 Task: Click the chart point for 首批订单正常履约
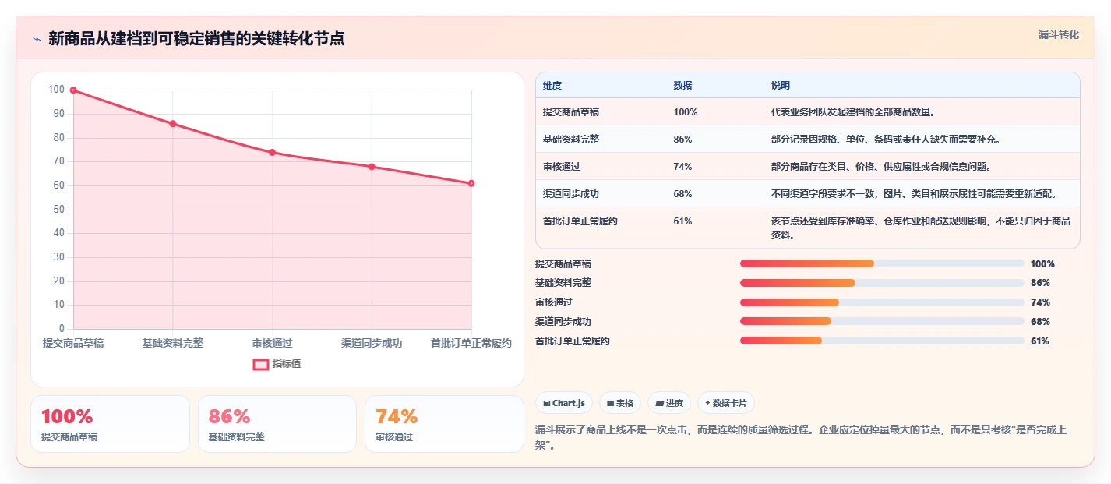[x=471, y=183]
